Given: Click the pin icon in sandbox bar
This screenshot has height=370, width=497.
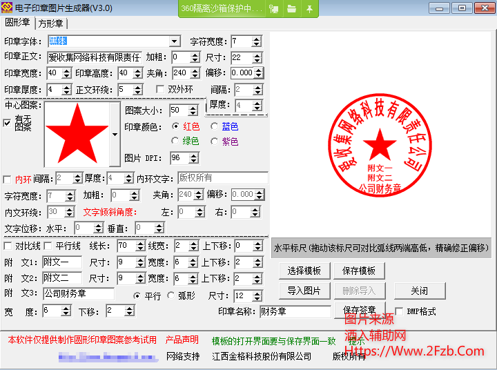Looking at the screenshot, I should (x=309, y=8).
